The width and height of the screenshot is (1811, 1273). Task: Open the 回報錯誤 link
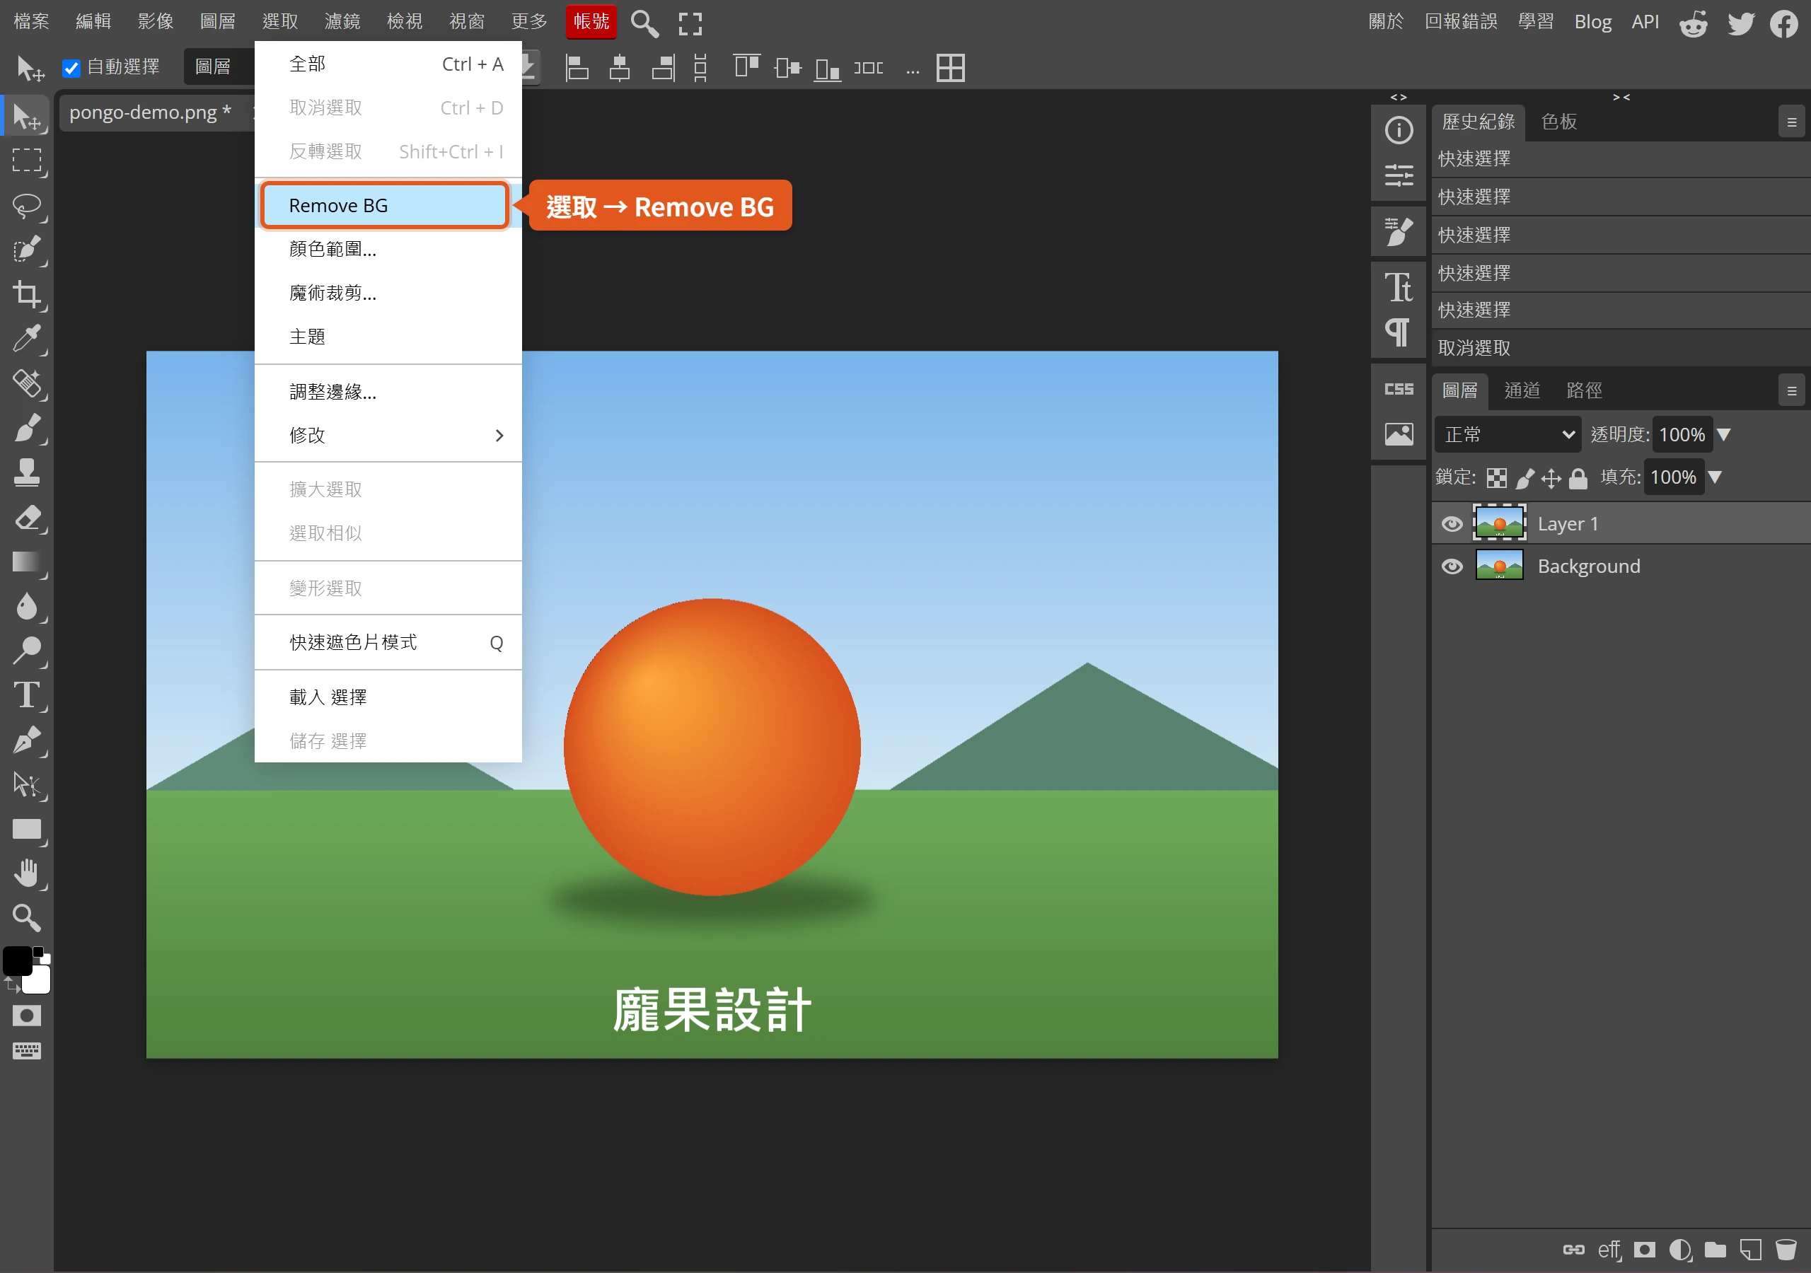tap(1460, 21)
